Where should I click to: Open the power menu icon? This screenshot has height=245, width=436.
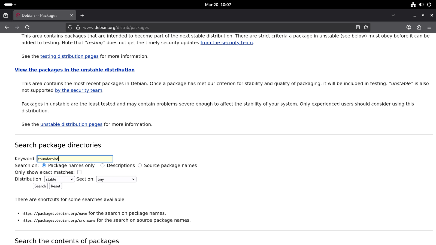[429, 5]
